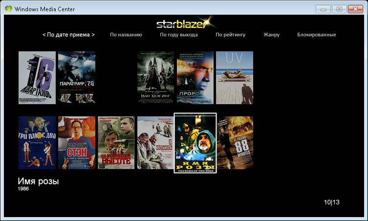Click the year '1986' below title
Screen dimensions: 368x221
coord(23,189)
